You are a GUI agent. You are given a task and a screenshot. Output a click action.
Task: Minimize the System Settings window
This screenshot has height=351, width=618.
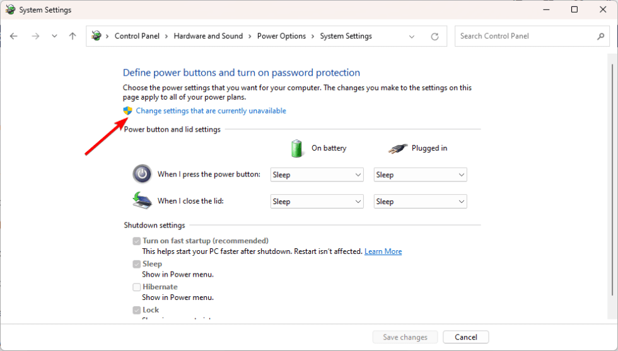[x=546, y=9]
